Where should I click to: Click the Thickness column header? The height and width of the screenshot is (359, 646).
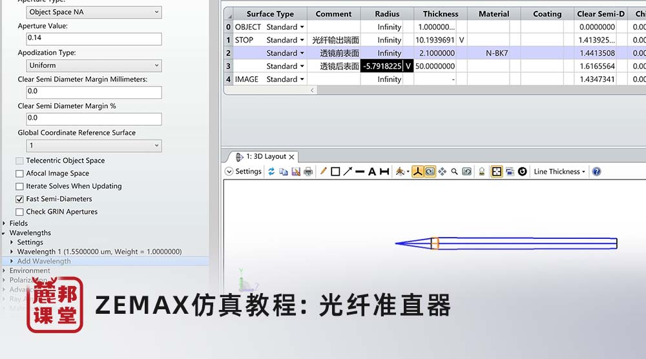point(441,14)
